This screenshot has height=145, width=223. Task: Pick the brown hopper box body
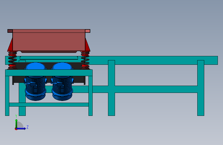(49, 42)
